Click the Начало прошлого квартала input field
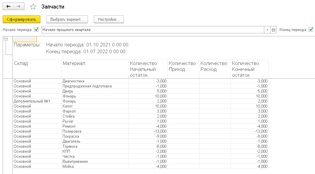The height and width of the screenshot is (174, 315). [153, 30]
